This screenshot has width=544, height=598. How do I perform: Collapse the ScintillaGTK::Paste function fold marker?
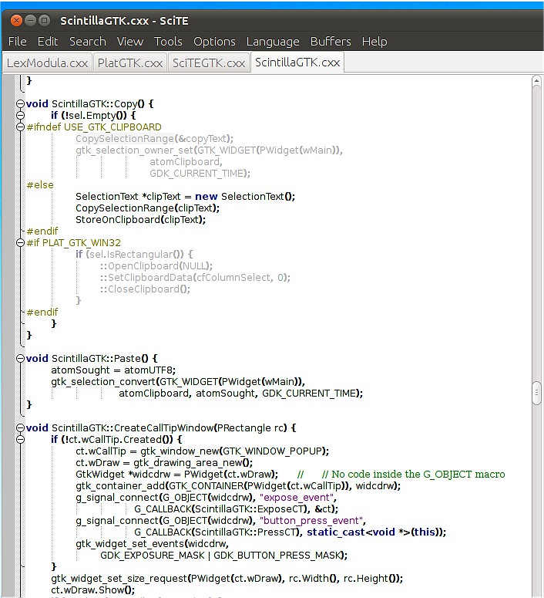click(21, 358)
